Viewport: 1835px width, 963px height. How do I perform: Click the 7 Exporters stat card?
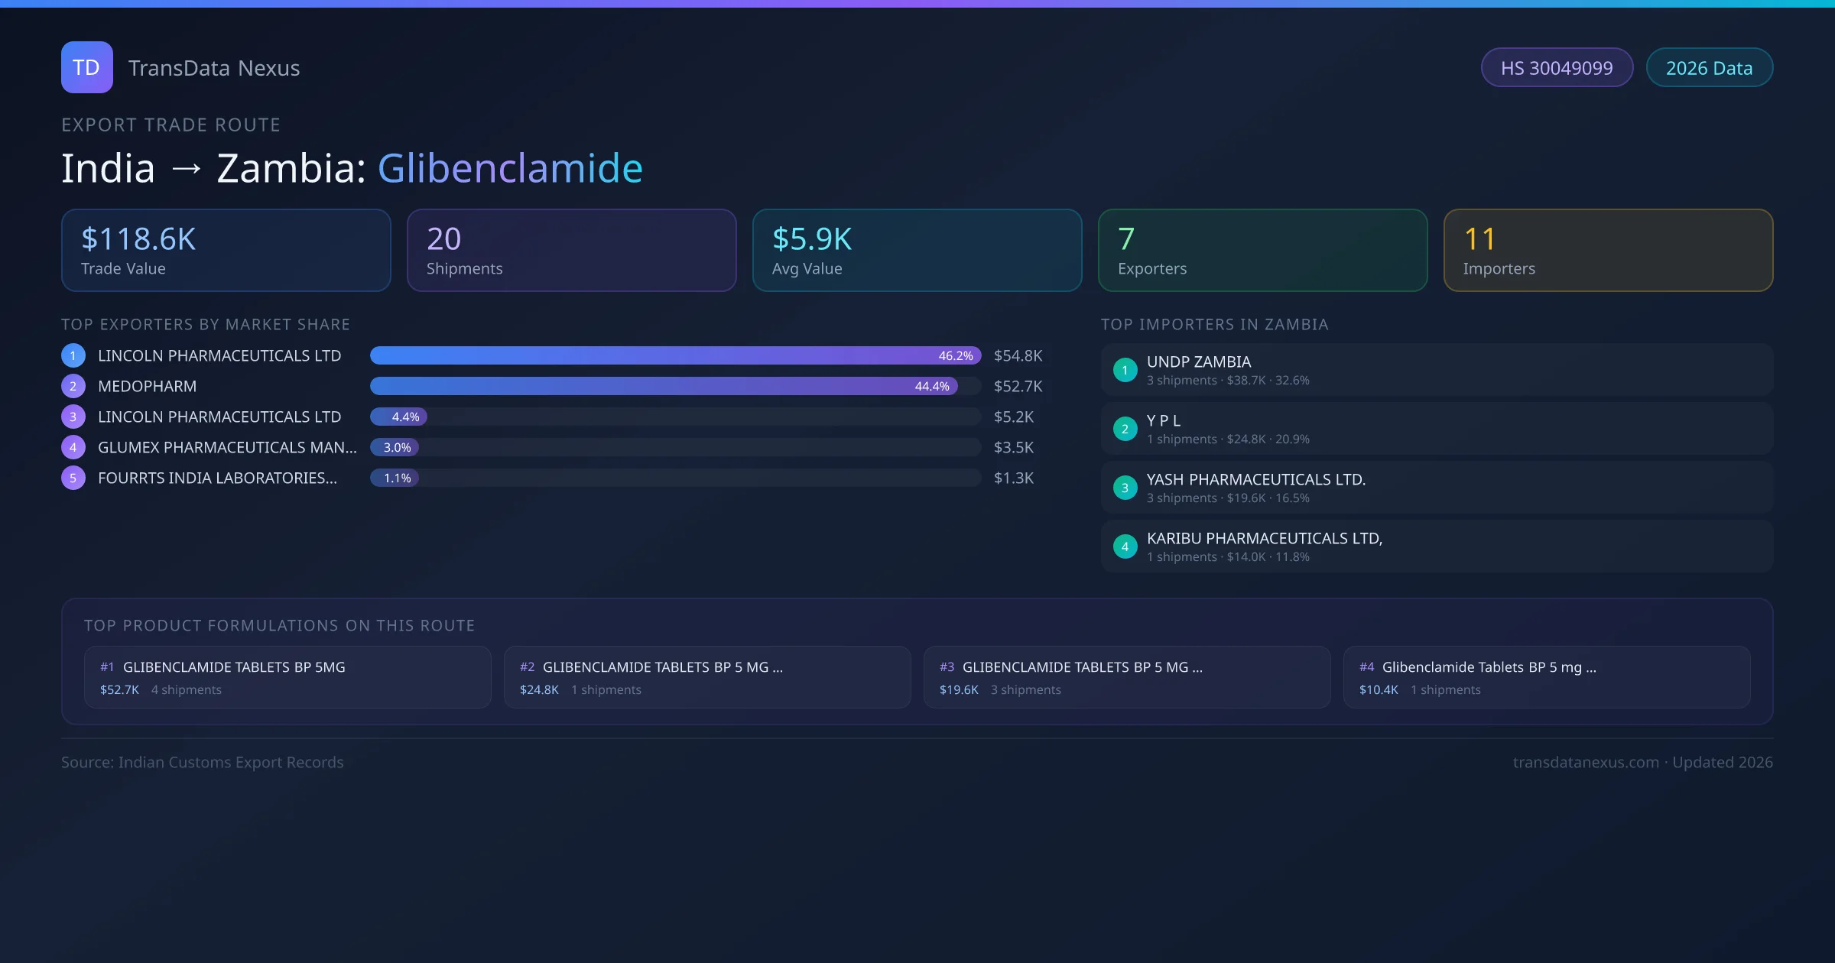click(1262, 251)
